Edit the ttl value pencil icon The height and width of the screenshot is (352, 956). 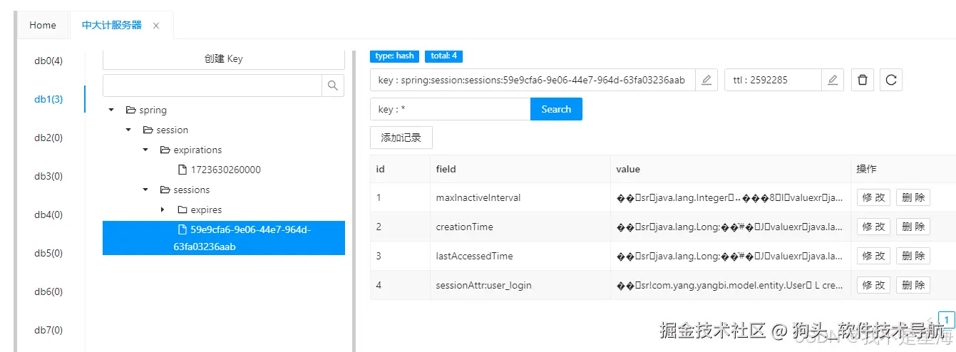tap(833, 80)
